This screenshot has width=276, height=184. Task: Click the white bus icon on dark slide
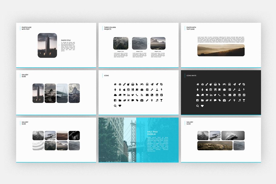pos(229,84)
